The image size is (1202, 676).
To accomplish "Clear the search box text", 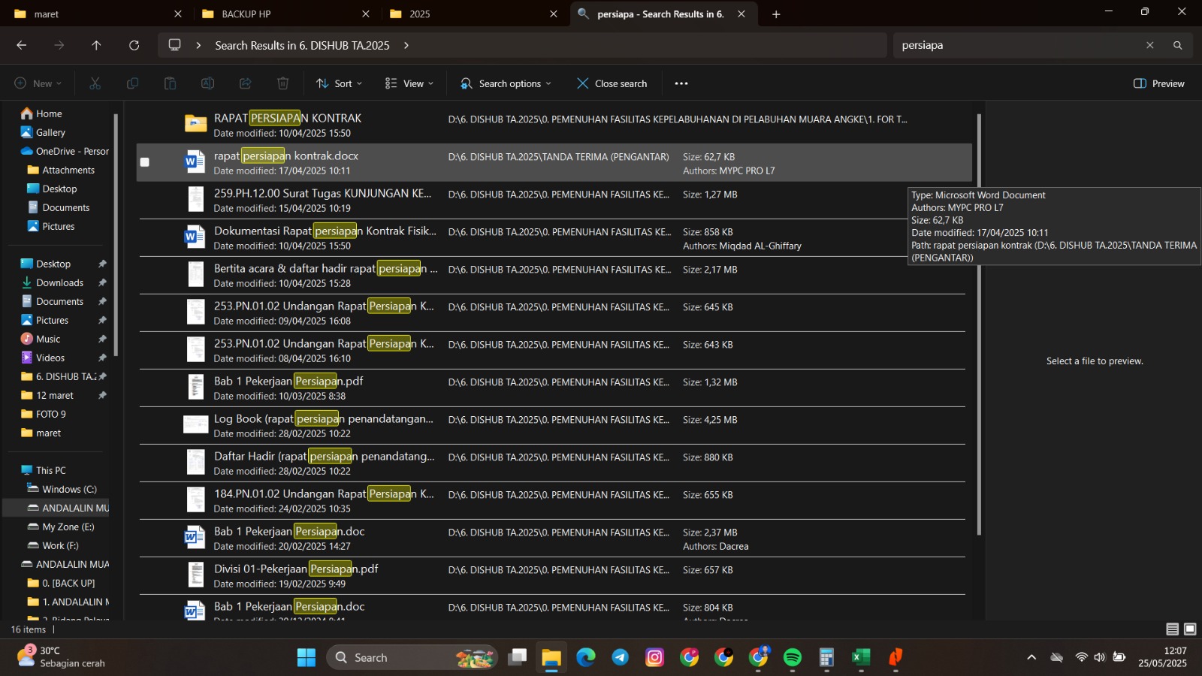I will [x=1149, y=45].
